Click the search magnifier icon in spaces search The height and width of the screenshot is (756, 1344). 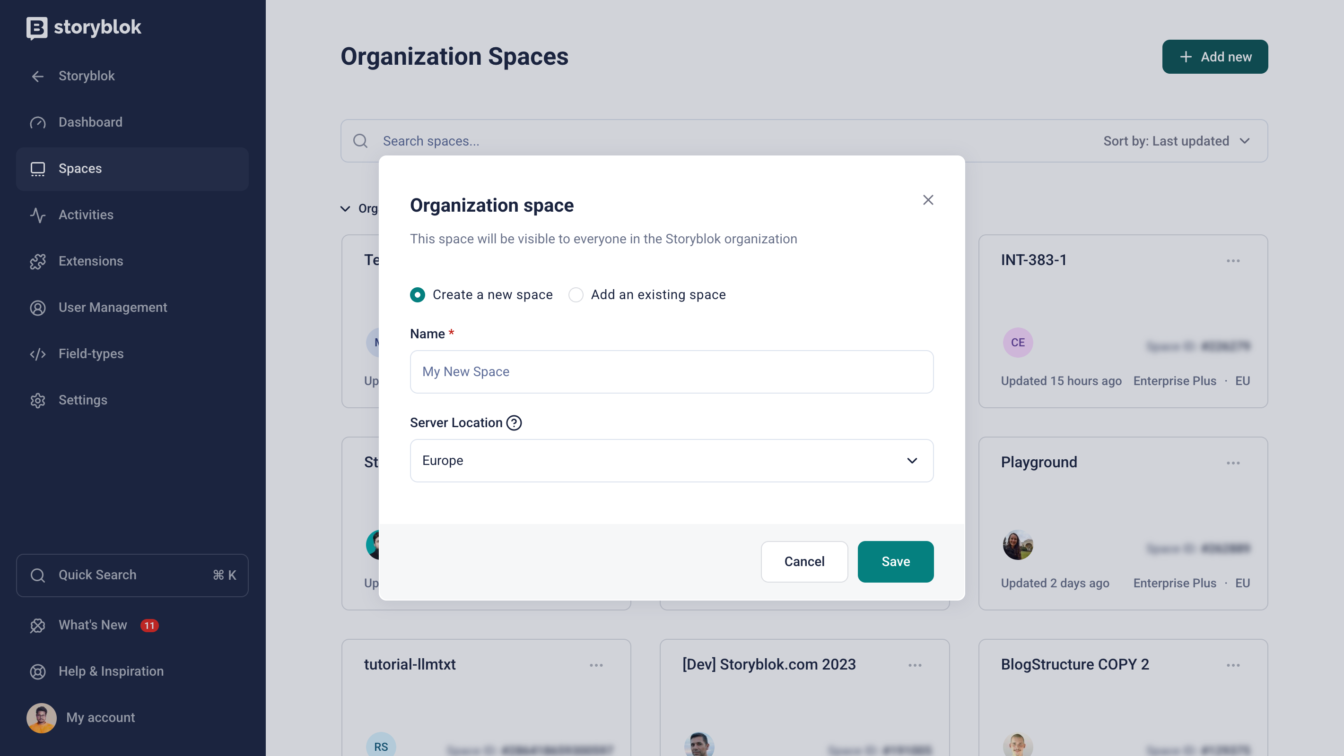pos(360,141)
